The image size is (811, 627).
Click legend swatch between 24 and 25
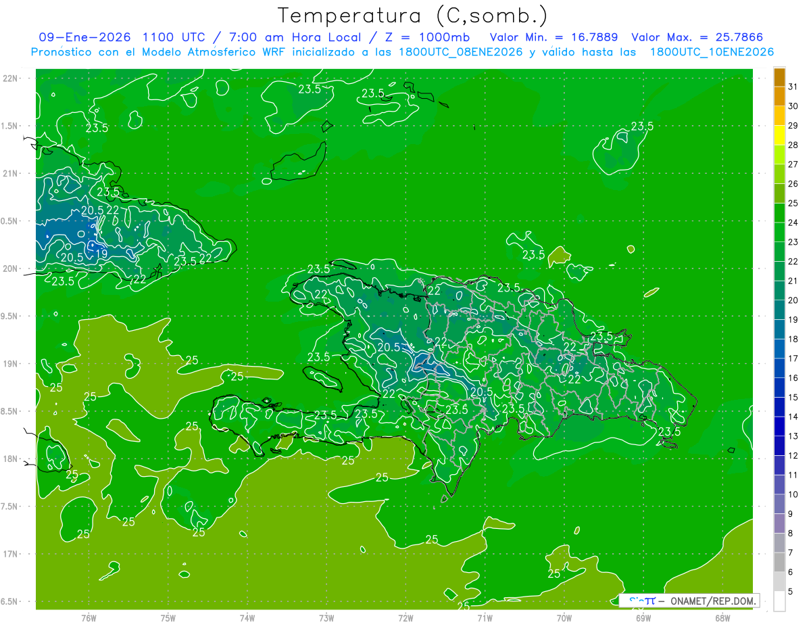(779, 212)
